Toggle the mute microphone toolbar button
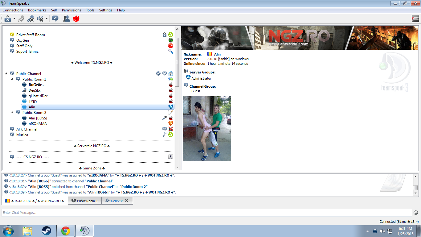The height and width of the screenshot is (237, 421). (x=31, y=19)
